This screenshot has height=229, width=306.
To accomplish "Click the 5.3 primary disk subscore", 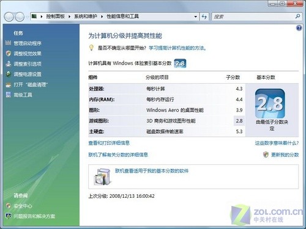I will point(239,131).
